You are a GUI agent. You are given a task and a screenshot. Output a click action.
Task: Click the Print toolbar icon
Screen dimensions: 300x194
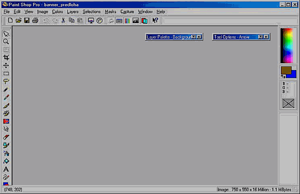click(35, 21)
